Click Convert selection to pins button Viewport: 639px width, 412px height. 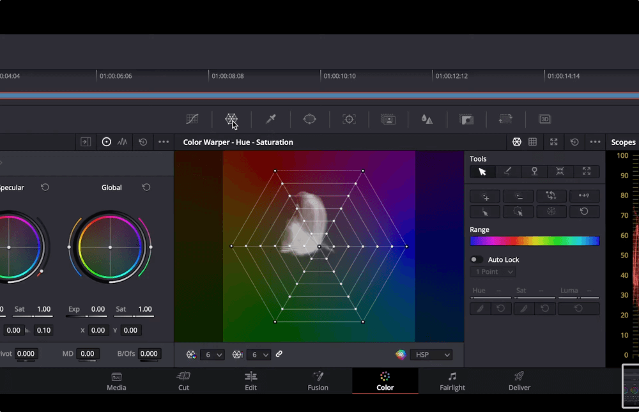pos(584,196)
